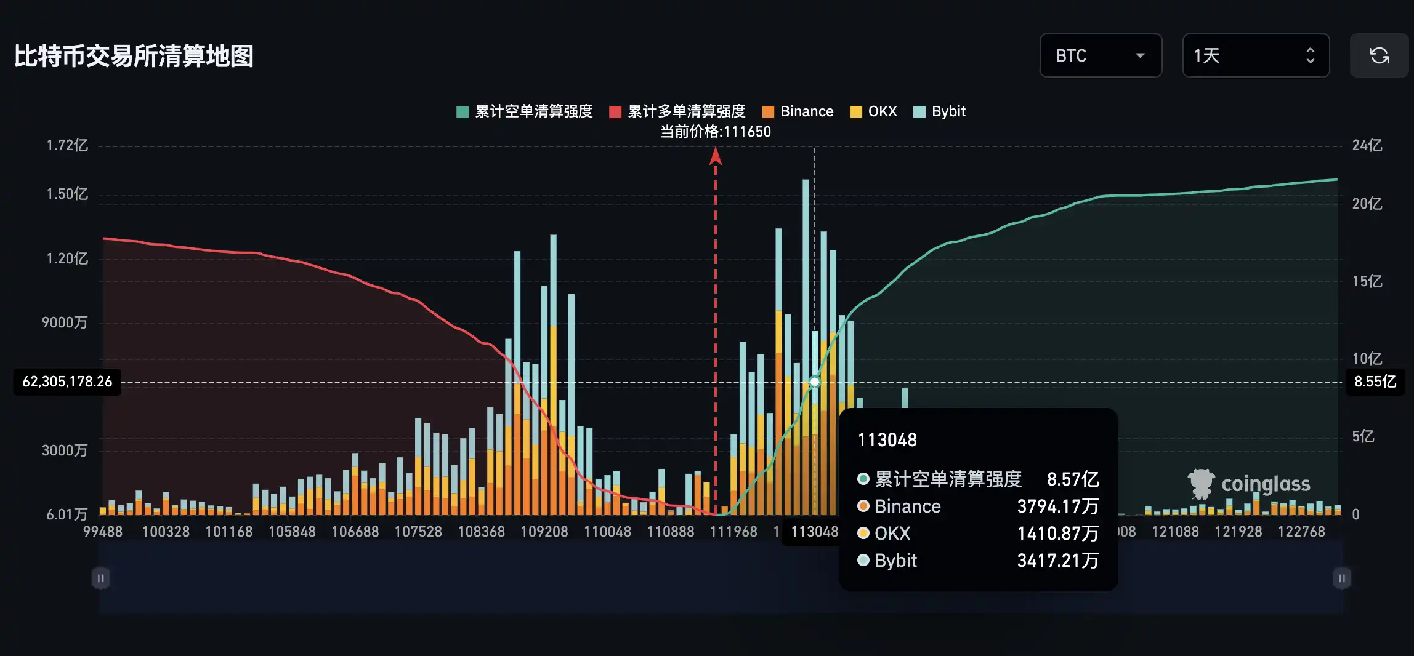The width and height of the screenshot is (1414, 656).
Task: Click the orange Binance legend swatch
Action: (x=768, y=112)
